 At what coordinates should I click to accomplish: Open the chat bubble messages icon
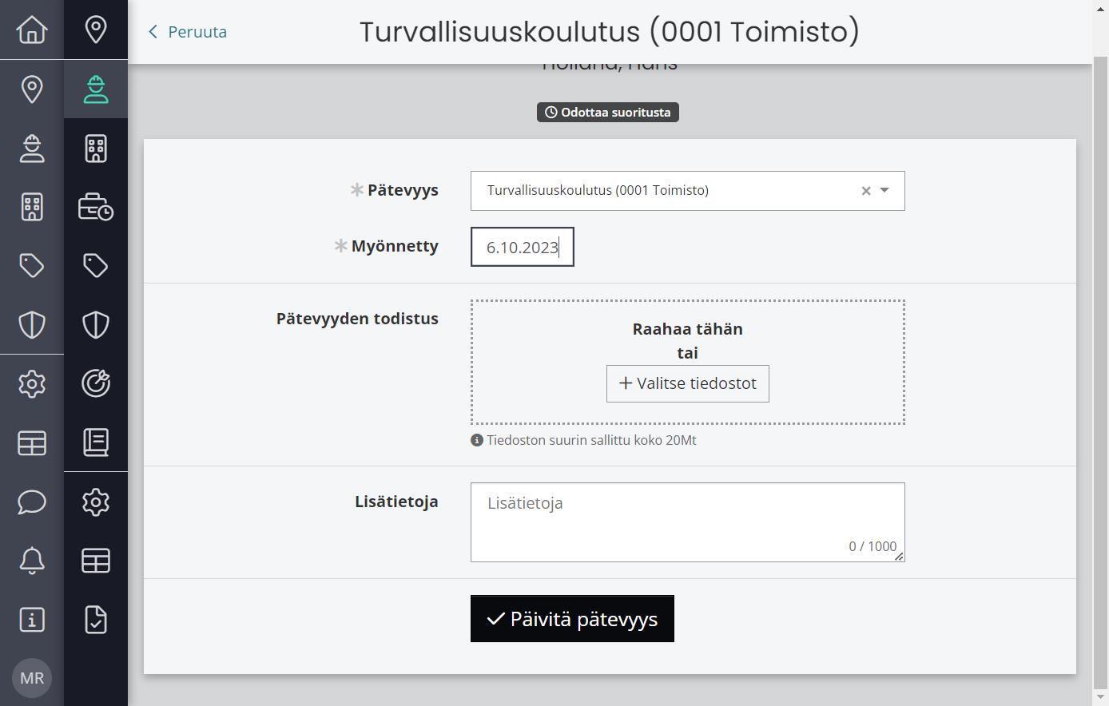coord(32,502)
